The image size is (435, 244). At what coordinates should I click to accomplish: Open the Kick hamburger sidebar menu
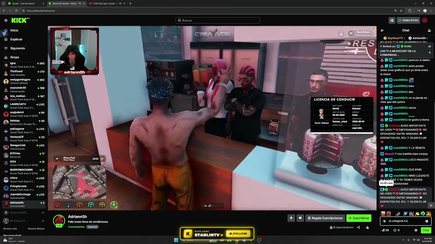point(6,20)
